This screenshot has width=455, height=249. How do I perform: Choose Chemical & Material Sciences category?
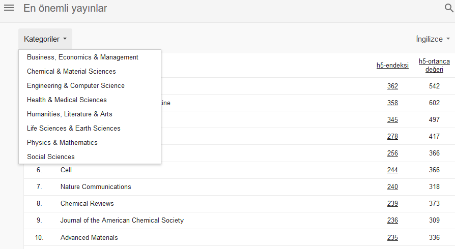(x=71, y=72)
